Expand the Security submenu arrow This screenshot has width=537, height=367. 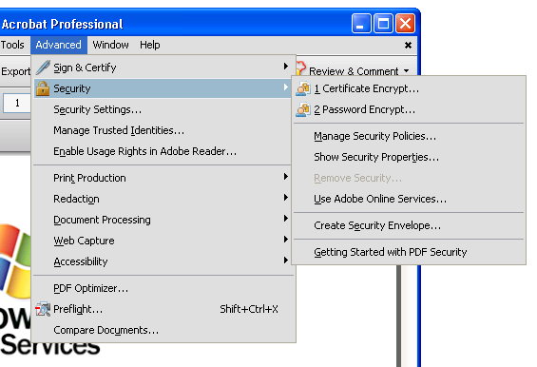point(286,87)
